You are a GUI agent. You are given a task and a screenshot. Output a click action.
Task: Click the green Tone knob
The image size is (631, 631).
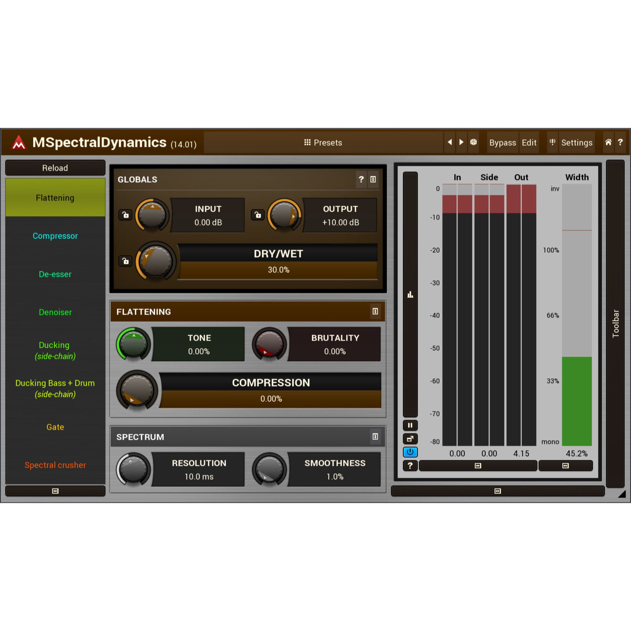click(133, 344)
